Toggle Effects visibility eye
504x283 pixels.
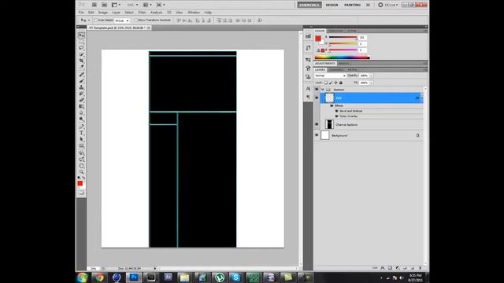point(332,105)
